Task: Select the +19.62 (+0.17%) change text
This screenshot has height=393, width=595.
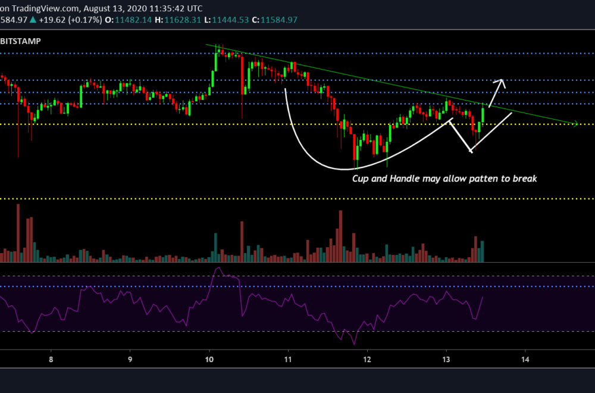Action: pos(71,20)
